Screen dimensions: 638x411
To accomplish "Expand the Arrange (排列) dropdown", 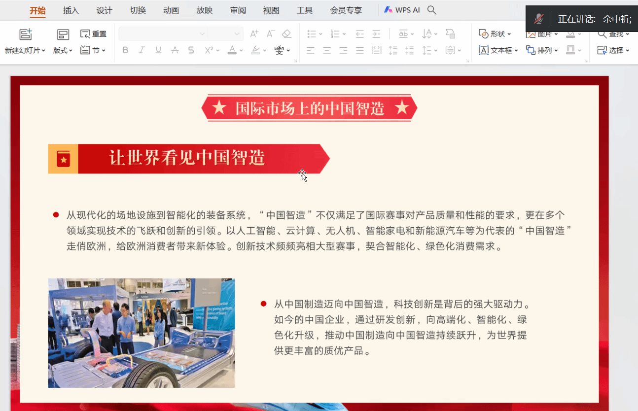I will tap(542, 50).
